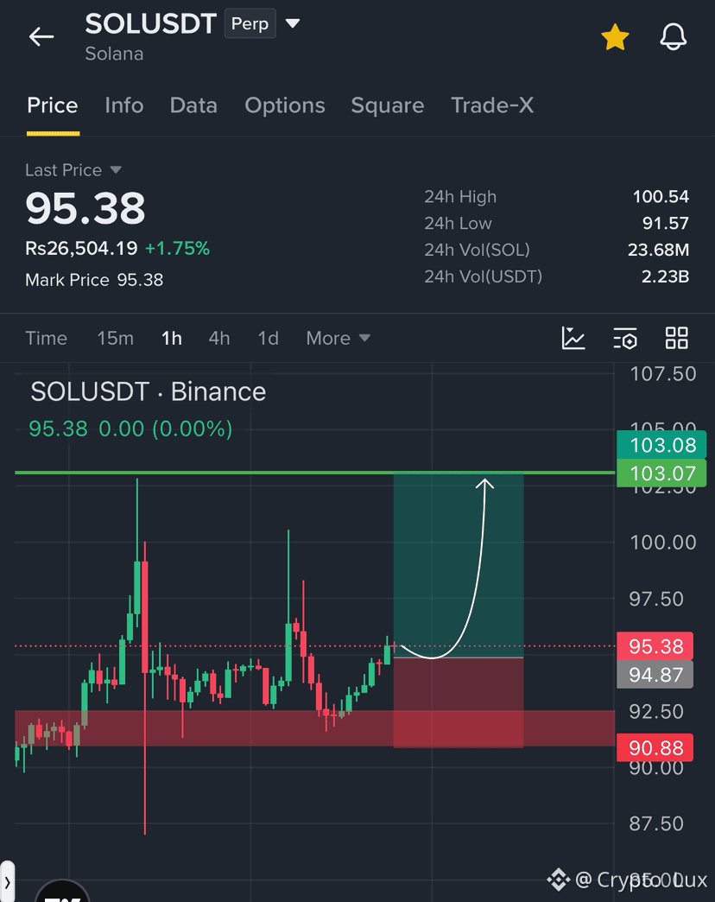The width and height of the screenshot is (715, 902).
Task: Click the 24h High value 100.54
Action: tap(661, 197)
